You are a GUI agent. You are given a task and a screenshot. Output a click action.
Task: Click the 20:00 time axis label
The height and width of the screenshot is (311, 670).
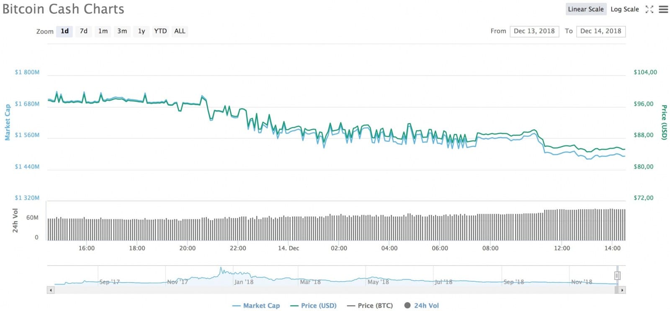click(187, 248)
